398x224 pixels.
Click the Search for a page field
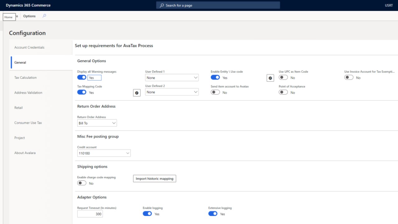click(218, 5)
